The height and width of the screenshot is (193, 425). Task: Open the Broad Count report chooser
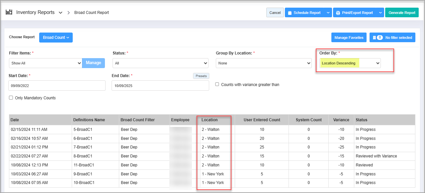(56, 38)
